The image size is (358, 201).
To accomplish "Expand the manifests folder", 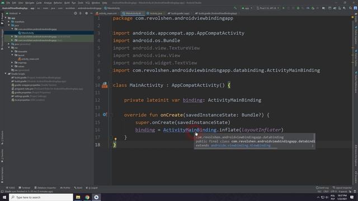I will point(9,22).
